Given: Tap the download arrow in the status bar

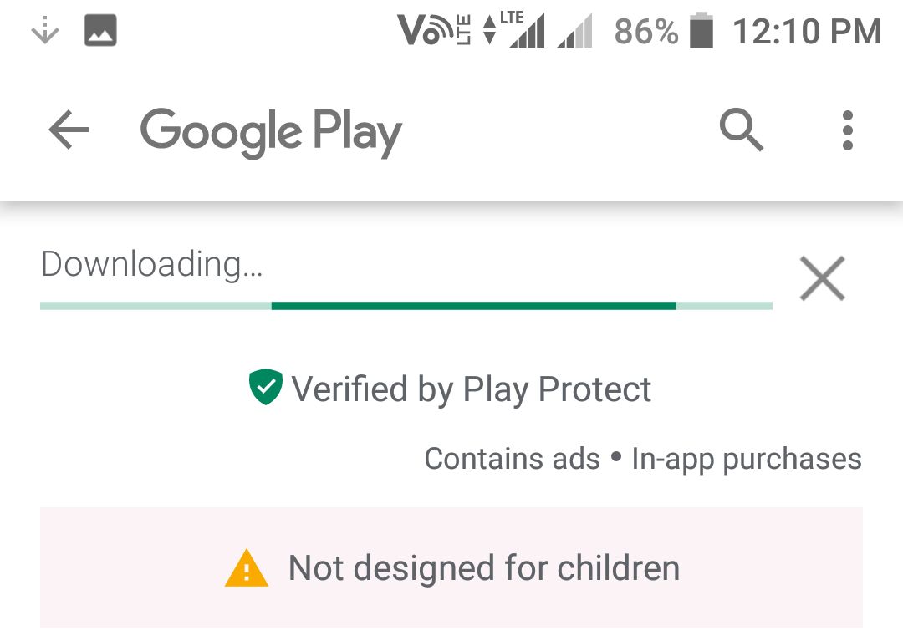Looking at the screenshot, I should (44, 32).
